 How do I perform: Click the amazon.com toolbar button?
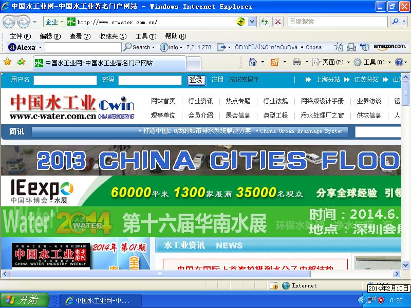click(389, 47)
